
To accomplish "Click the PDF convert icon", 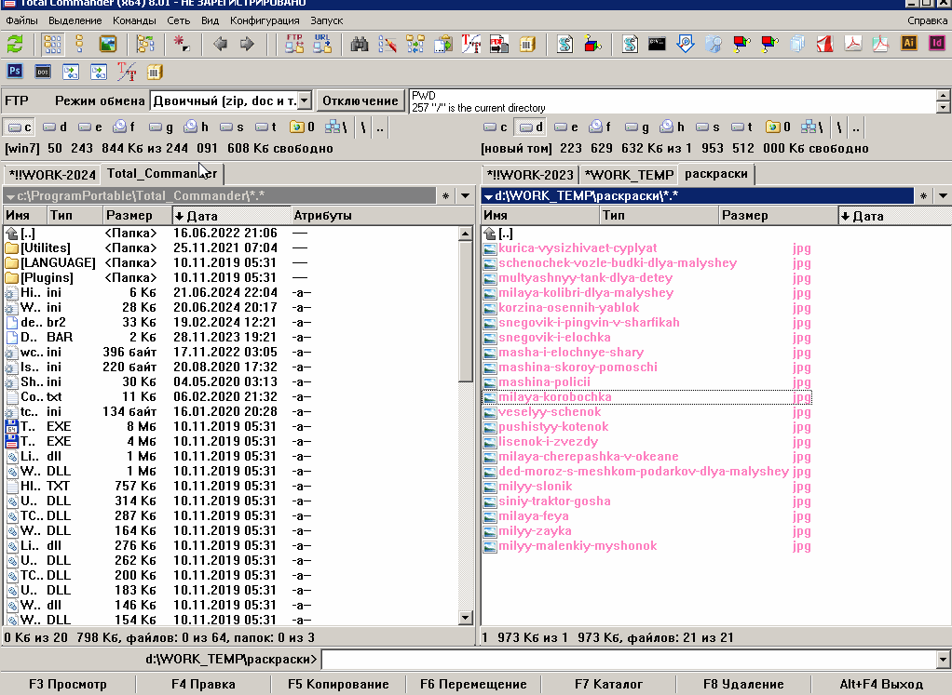I will click(499, 45).
